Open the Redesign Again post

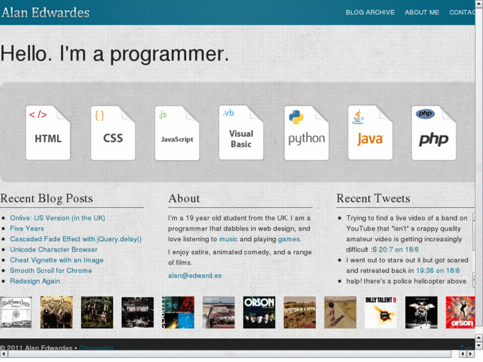(x=35, y=281)
